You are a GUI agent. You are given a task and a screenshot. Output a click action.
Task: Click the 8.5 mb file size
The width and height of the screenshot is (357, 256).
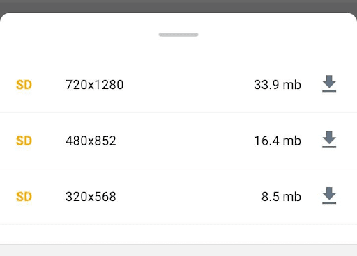281,197
